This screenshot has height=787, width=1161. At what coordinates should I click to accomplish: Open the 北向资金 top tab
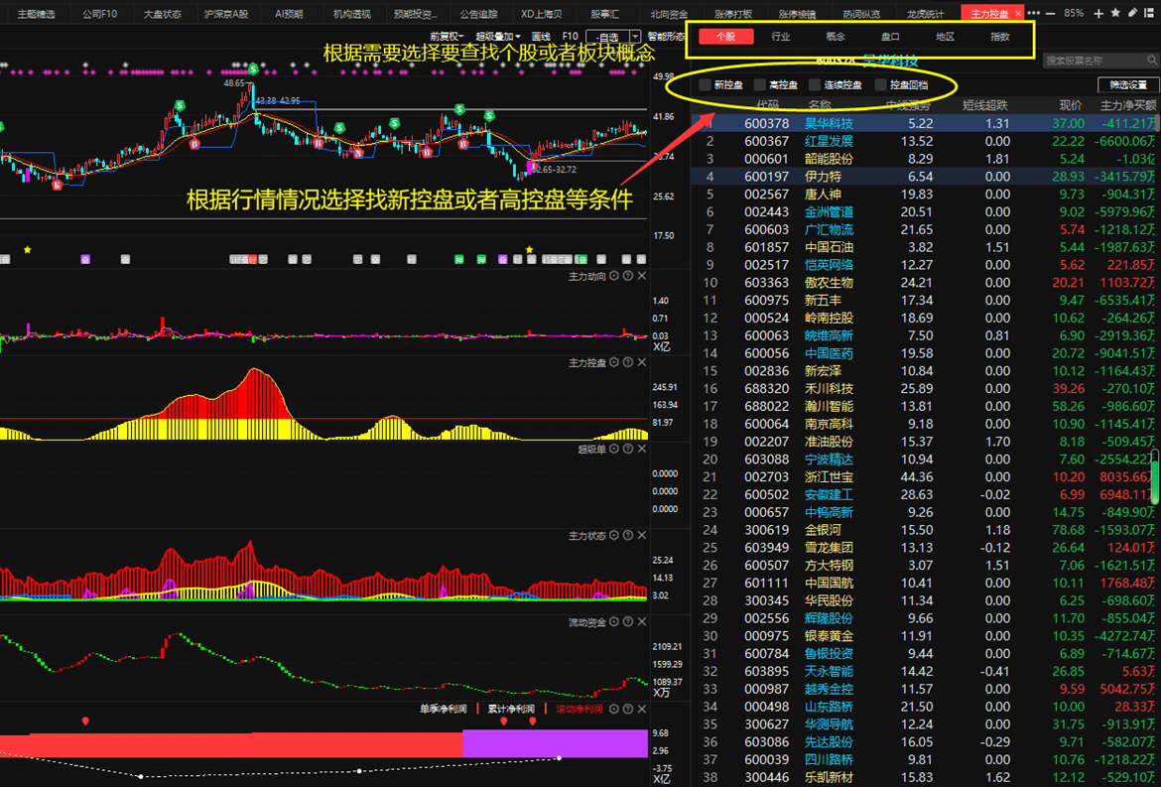point(669,14)
